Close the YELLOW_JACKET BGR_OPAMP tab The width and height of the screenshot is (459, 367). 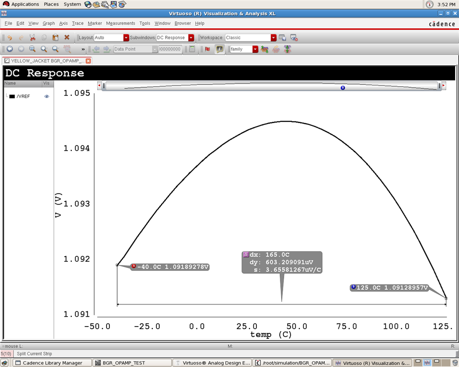[88, 61]
